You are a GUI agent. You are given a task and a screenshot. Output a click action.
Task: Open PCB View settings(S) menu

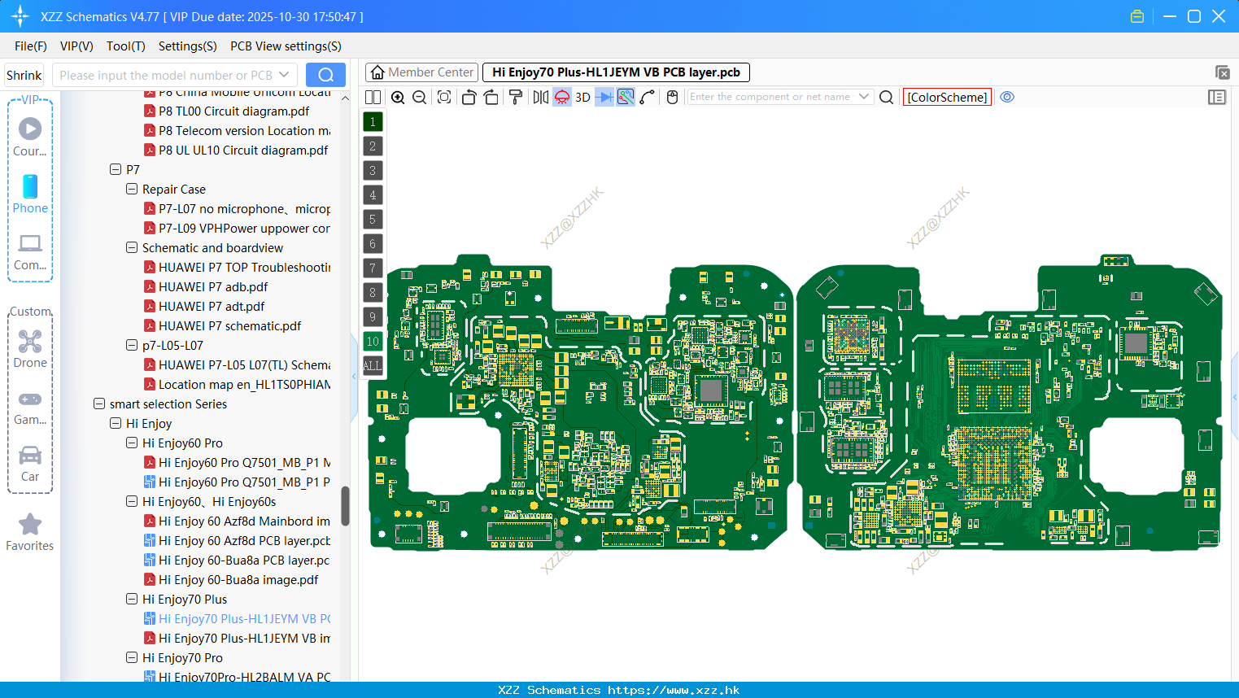tap(286, 46)
